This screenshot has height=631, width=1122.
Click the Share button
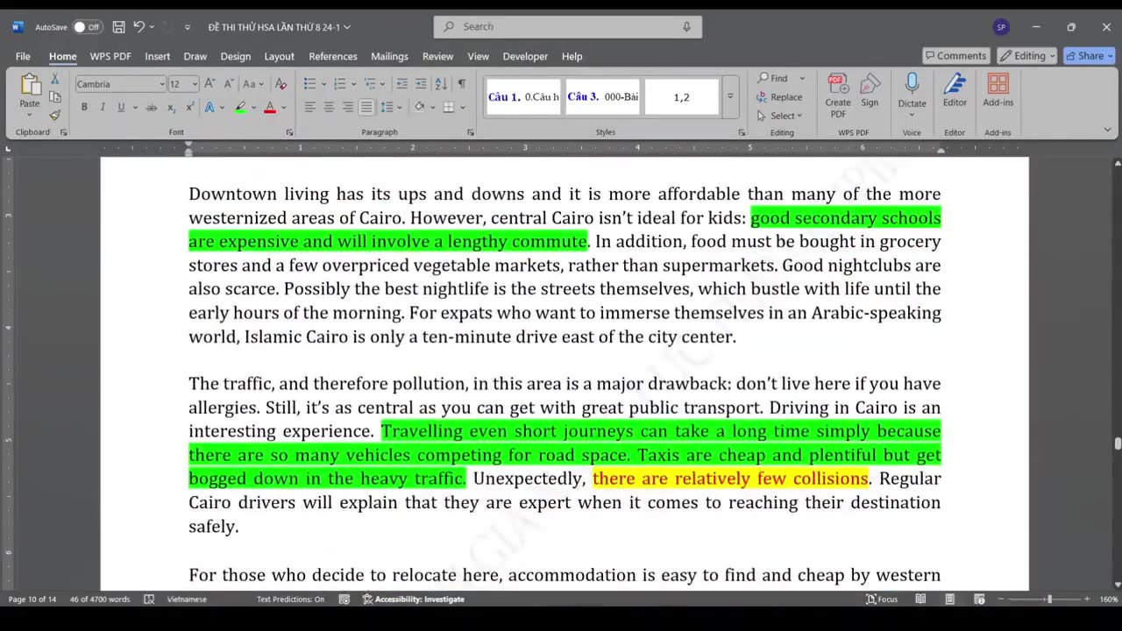1088,56
